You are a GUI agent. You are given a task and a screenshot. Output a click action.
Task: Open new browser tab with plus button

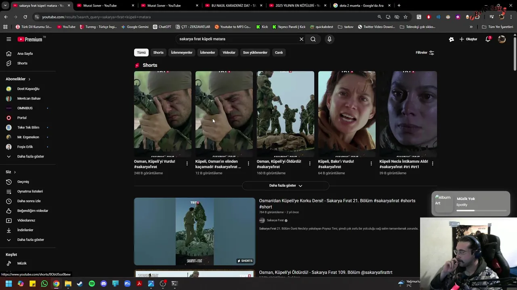pyautogui.click(x=399, y=6)
